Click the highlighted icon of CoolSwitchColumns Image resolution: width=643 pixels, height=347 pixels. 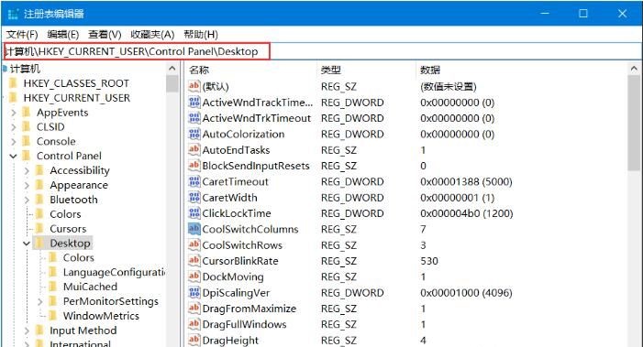click(x=194, y=229)
